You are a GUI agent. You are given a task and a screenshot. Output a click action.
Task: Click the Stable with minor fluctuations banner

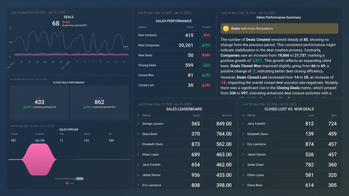[x=279, y=29]
